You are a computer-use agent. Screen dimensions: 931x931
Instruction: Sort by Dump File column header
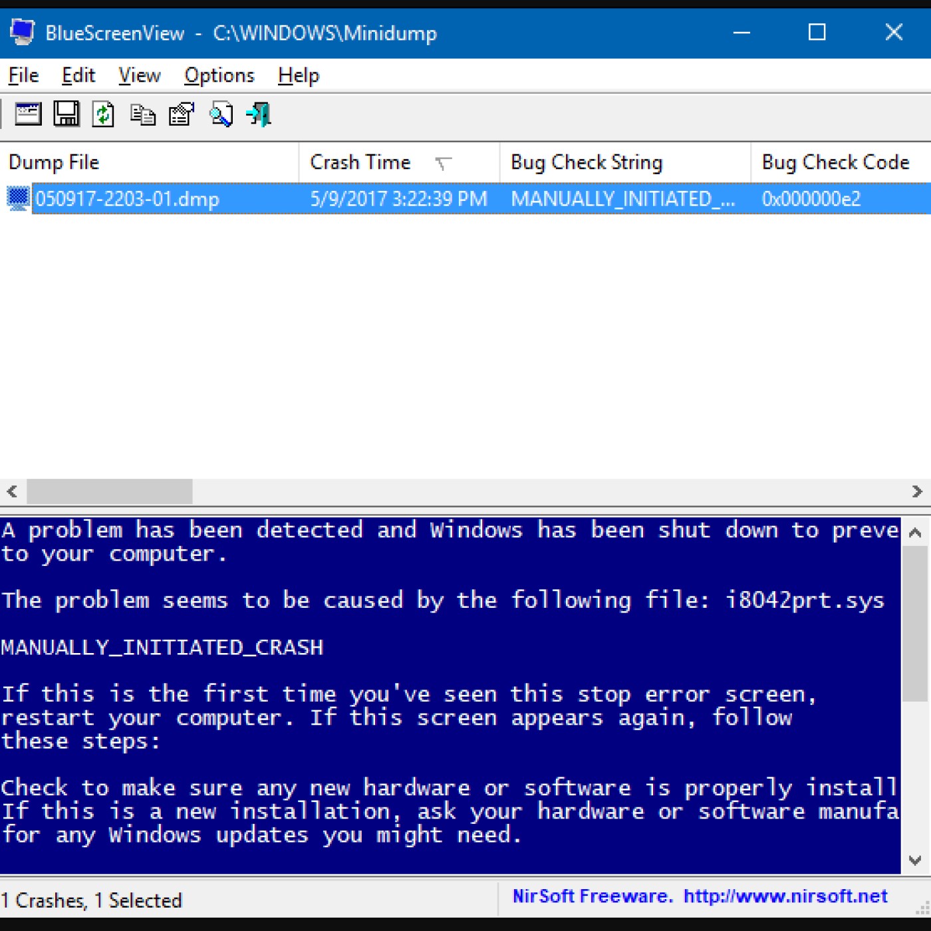click(x=150, y=162)
